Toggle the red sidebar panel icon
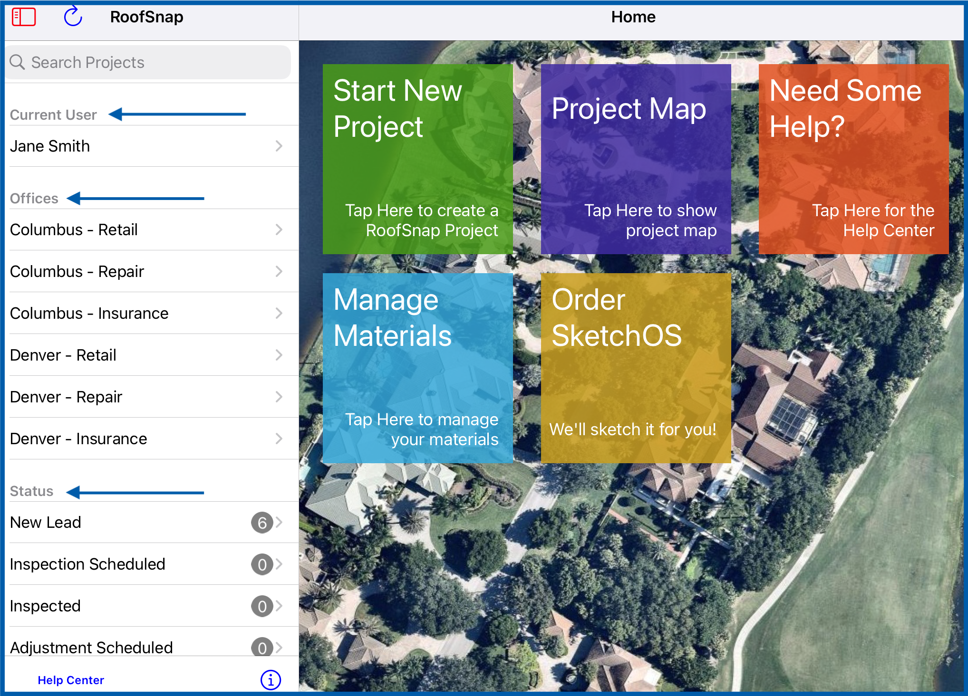The height and width of the screenshot is (696, 968). 24,17
